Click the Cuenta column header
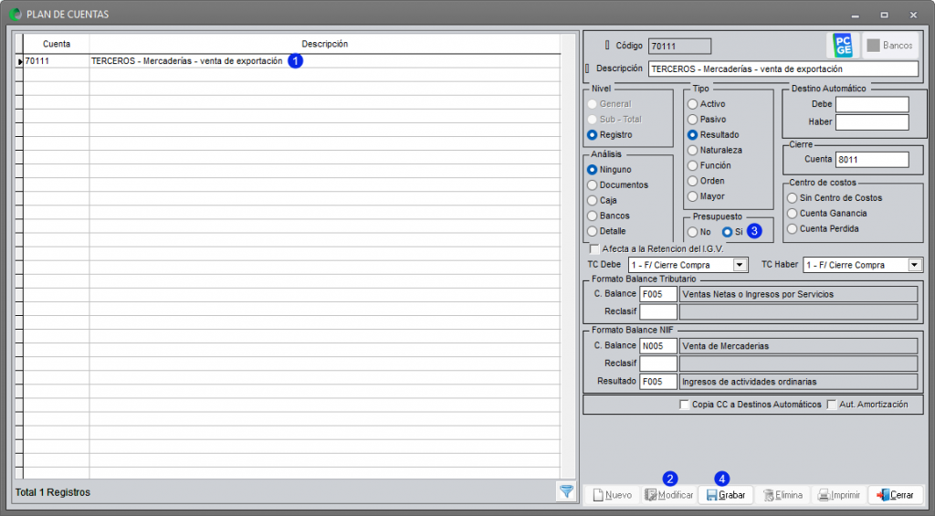Screen dimensions: 935x516 click(x=56, y=44)
